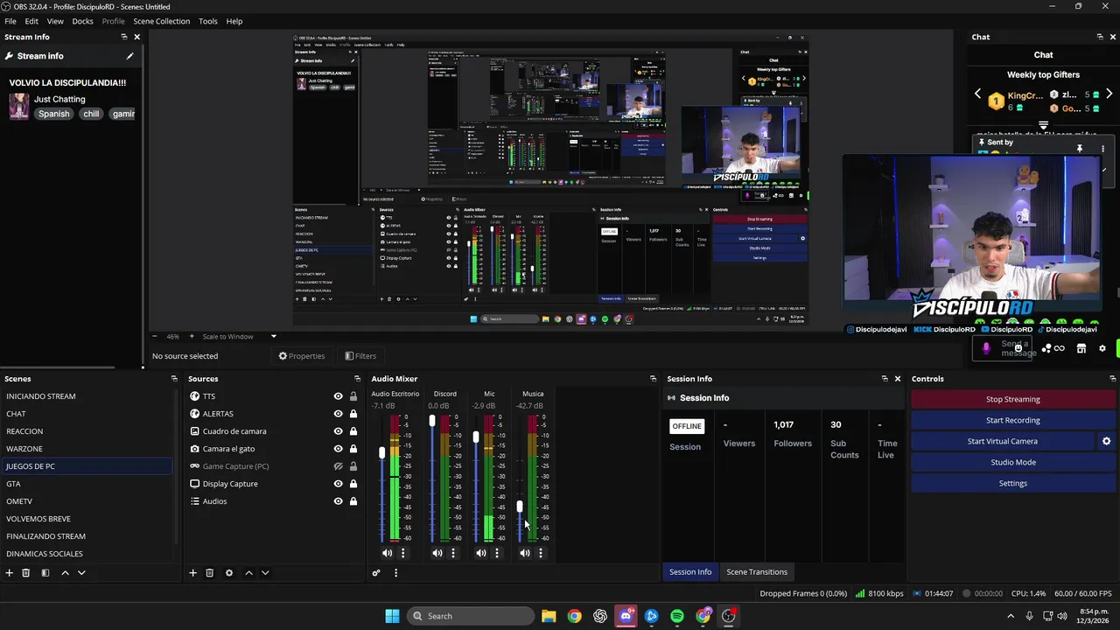
Task: Hide the Cuadro de camara source
Action: tap(338, 431)
